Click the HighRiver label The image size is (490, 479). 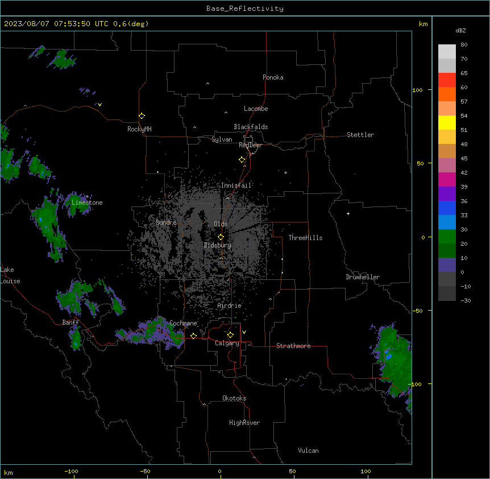[244, 423]
